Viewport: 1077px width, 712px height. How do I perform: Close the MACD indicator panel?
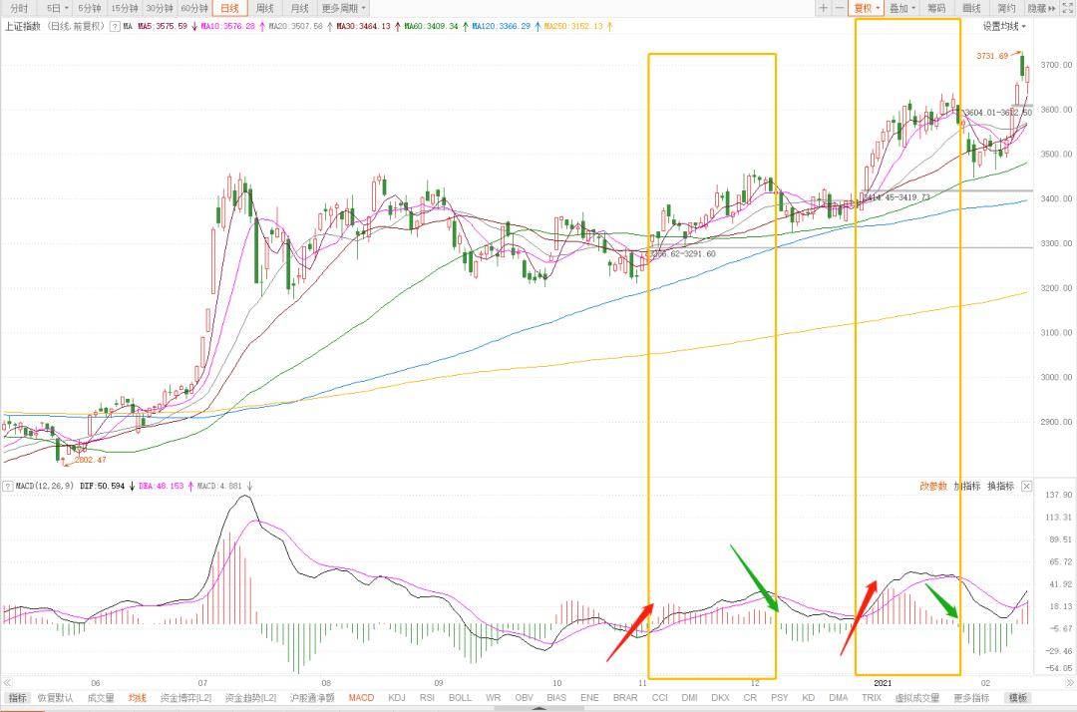pyautogui.click(x=1026, y=486)
